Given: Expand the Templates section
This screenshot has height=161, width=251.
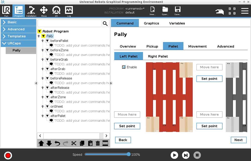Looking at the screenshot, I should pos(19,36).
